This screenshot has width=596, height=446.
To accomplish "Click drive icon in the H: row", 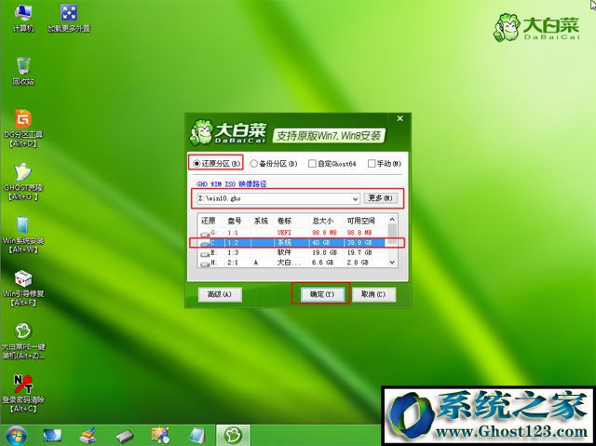I will (205, 264).
